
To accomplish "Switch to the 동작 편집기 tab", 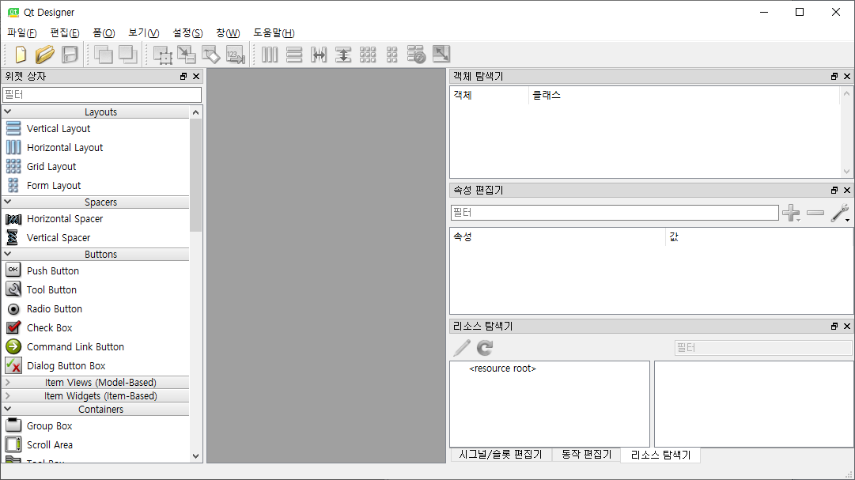I will [x=587, y=455].
